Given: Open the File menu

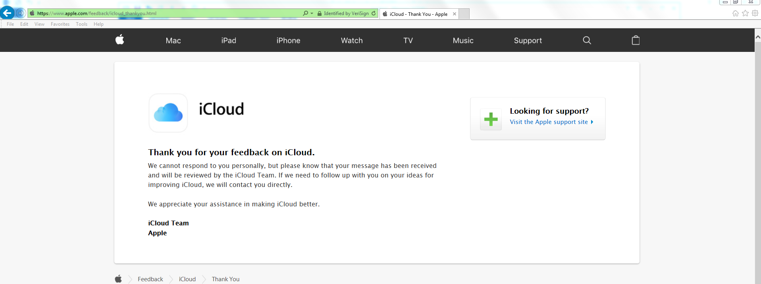Looking at the screenshot, I should [x=10, y=24].
